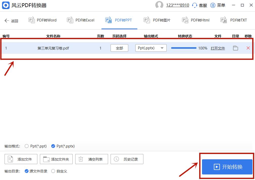
Task: Open the file's output directory folder icon
Action: (236, 48)
